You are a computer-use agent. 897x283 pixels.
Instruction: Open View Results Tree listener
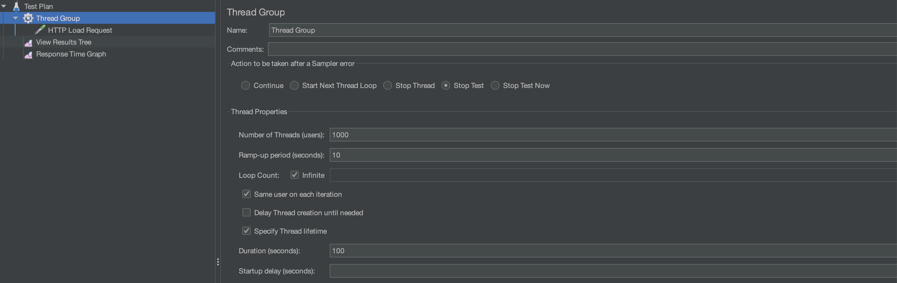63,42
